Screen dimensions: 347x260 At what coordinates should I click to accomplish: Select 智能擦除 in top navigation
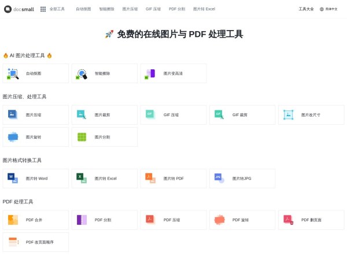106,9
